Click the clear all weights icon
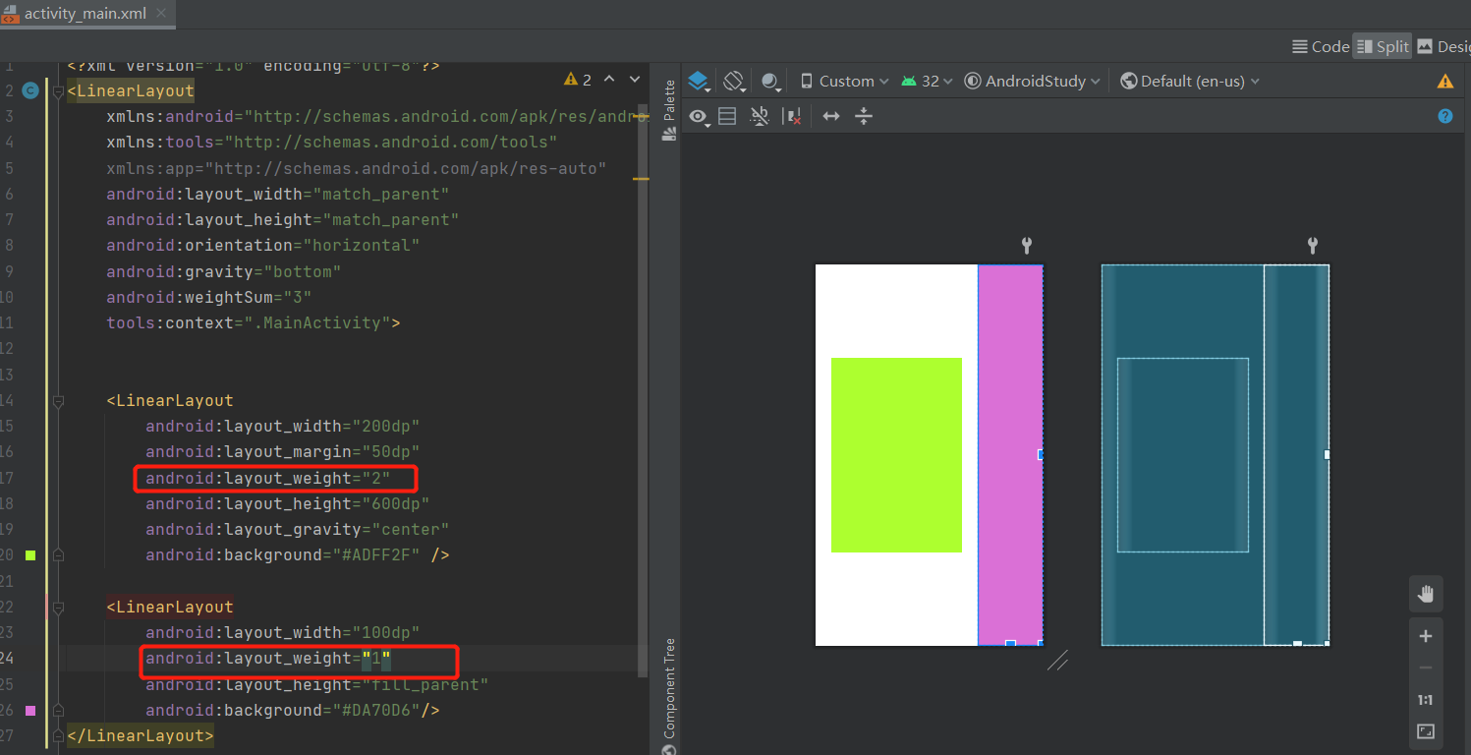Screen dimensions: 1471x755 pos(792,117)
